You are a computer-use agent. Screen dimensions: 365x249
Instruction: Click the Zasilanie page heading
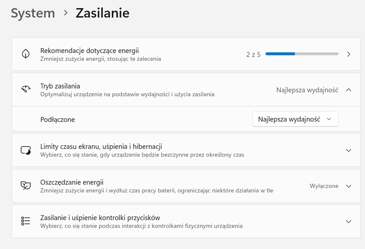102,13
